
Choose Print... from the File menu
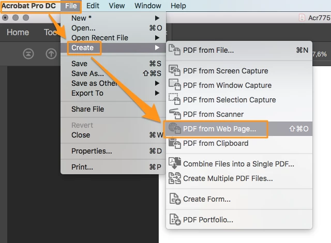(113, 167)
